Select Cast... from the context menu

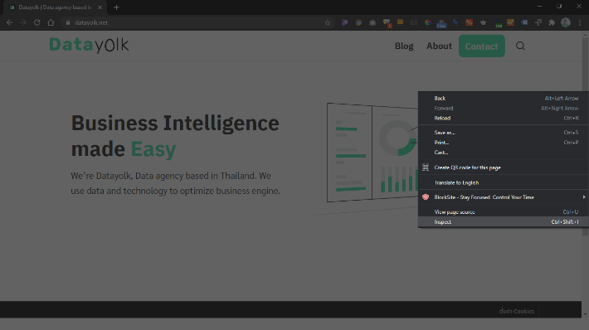[x=504, y=153]
